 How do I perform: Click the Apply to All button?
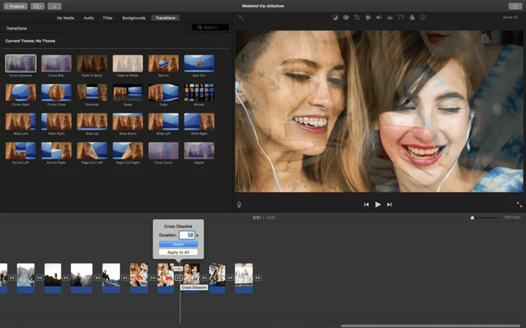click(178, 253)
